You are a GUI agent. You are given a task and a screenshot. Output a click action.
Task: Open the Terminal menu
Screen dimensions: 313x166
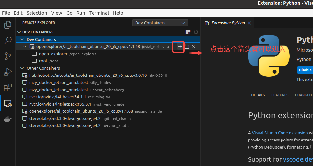(x=99, y=13)
